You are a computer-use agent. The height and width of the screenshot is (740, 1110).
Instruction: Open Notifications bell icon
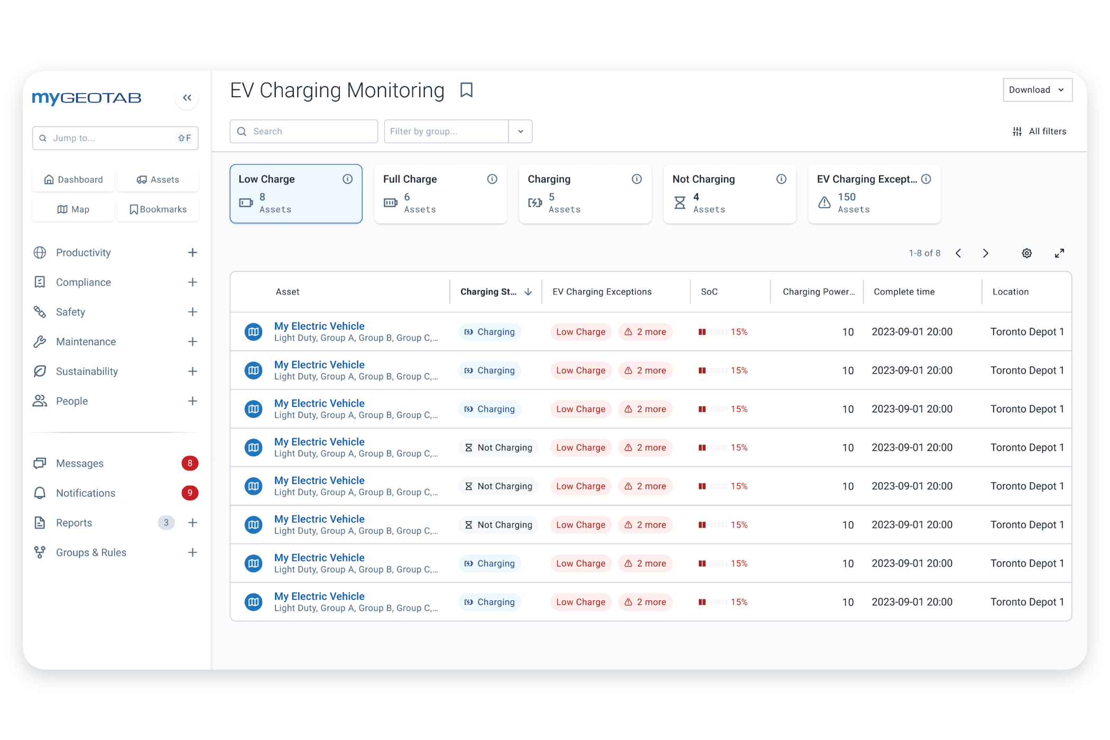coord(40,493)
